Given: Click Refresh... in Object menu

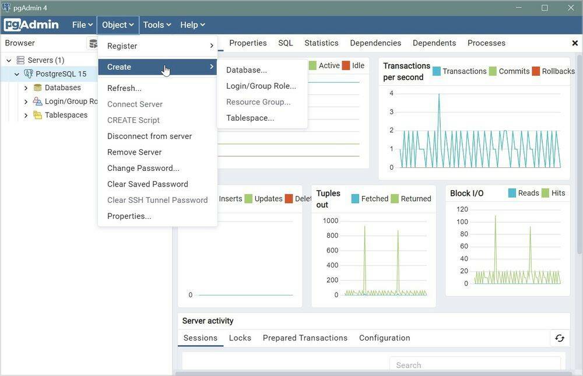Looking at the screenshot, I should (x=157, y=88).
